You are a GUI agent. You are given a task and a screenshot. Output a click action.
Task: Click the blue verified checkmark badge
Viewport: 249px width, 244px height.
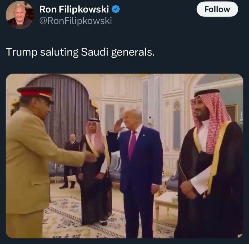[x=116, y=9]
